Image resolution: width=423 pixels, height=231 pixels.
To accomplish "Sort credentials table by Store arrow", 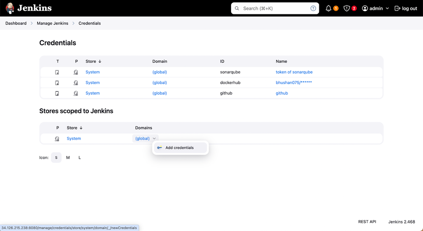I will click(100, 61).
